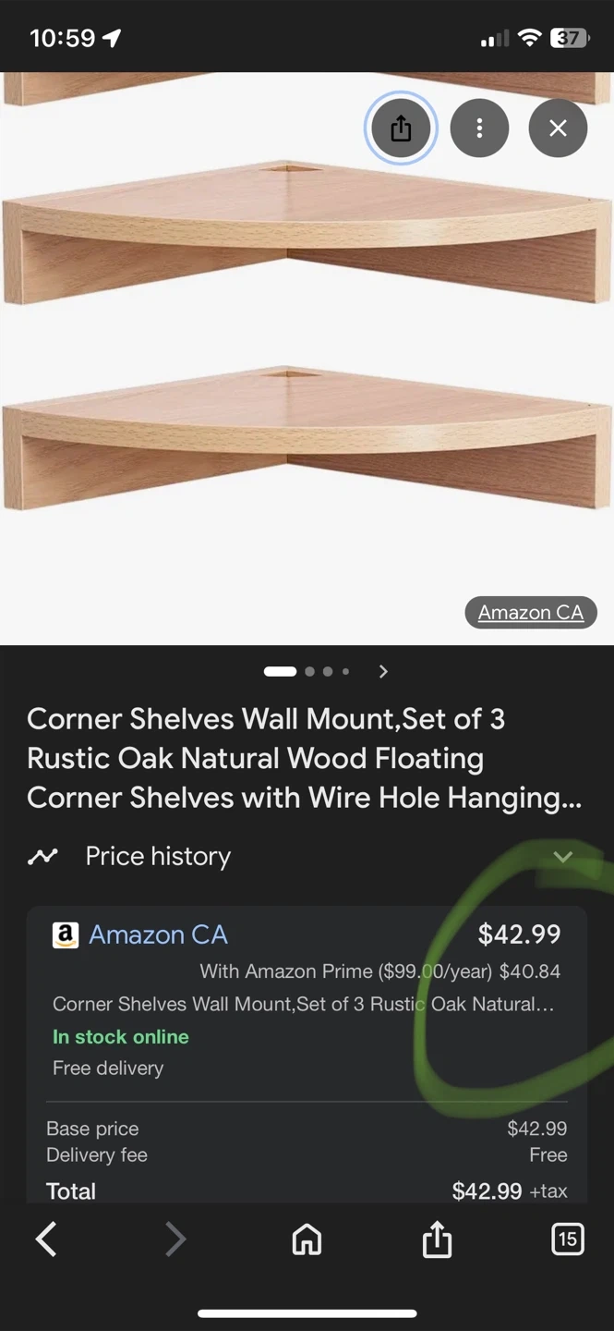The height and width of the screenshot is (1331, 614).
Task: Open the Amazon CA badge on the image
Action: [531, 613]
